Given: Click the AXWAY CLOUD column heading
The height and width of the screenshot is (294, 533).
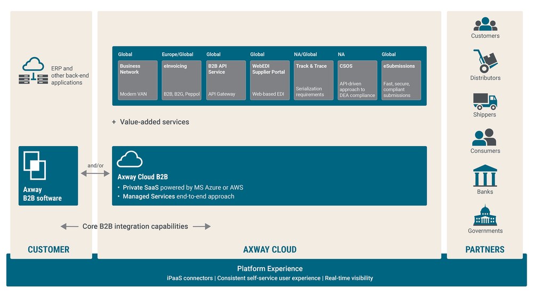Looking at the screenshot, I should [270, 249].
